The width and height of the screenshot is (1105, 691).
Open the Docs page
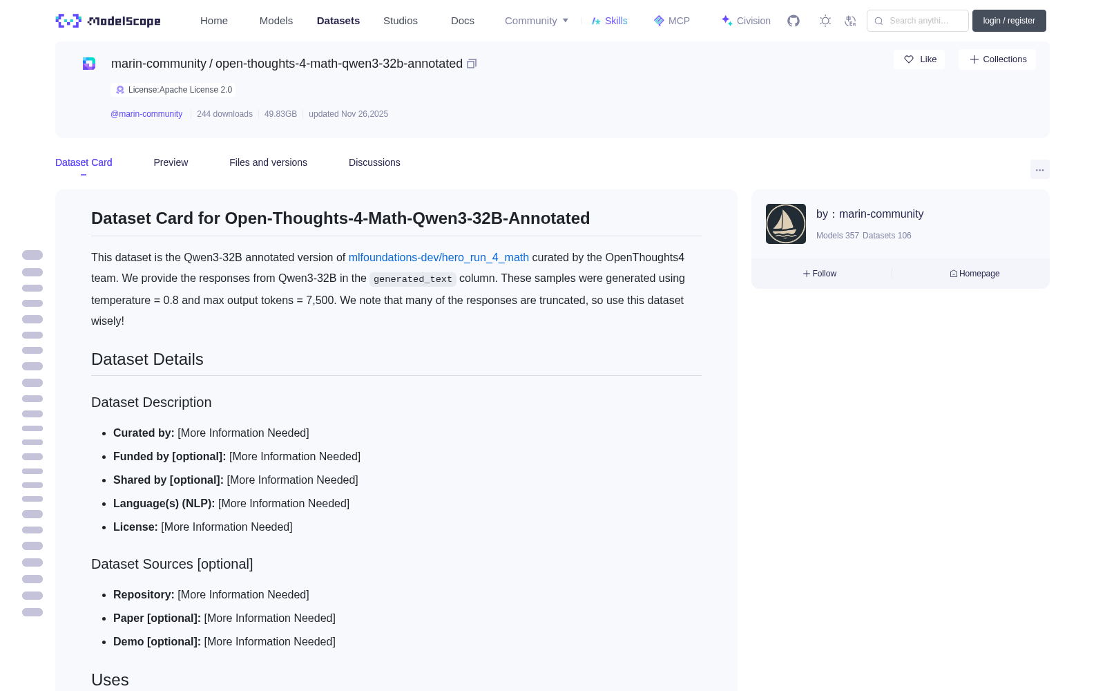coord(463,21)
